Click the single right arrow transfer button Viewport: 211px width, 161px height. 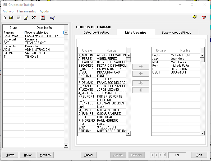pyautogui.click(x=141, y=67)
